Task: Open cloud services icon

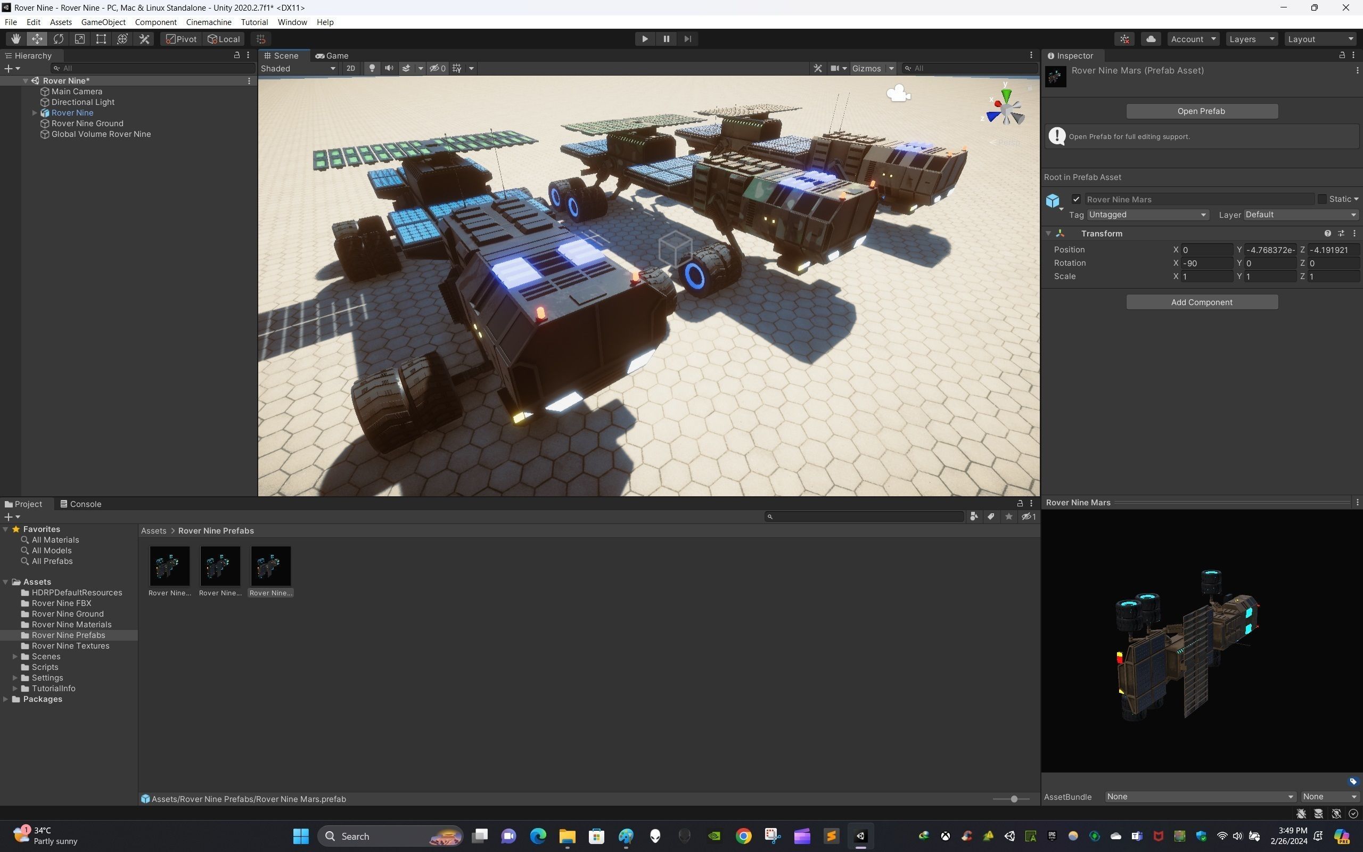Action: (x=1151, y=39)
